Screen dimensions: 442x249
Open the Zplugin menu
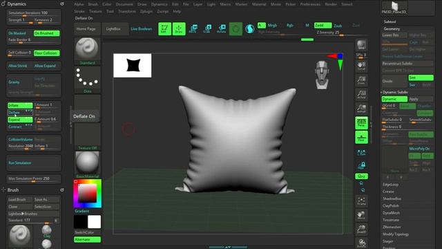tap(146, 12)
